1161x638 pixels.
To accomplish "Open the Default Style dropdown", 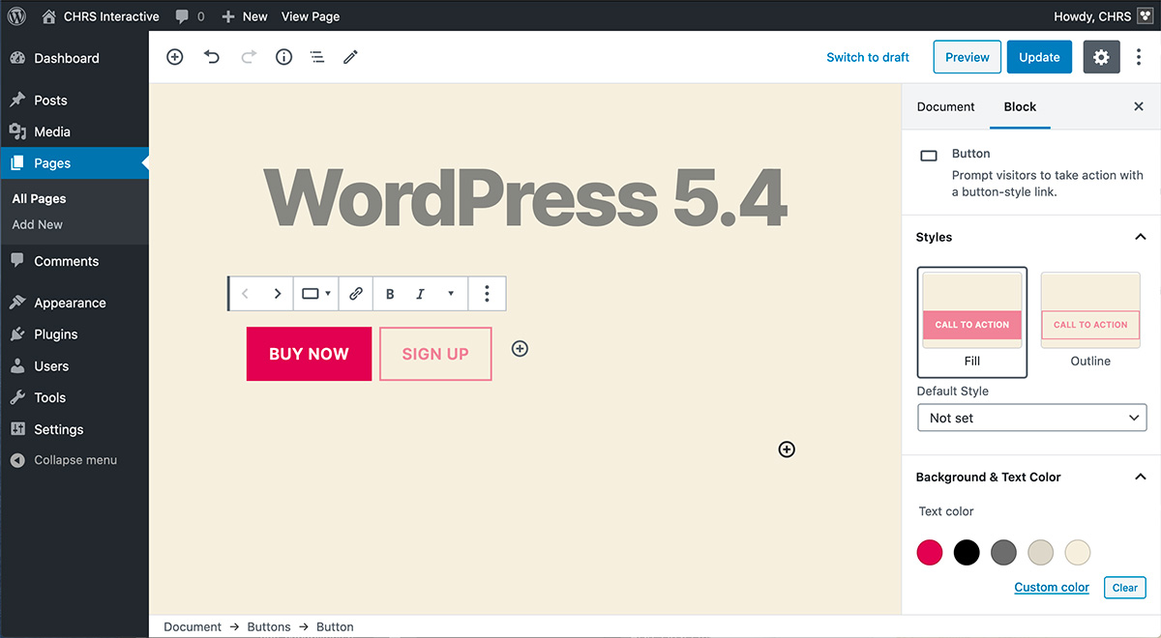I will [1031, 418].
